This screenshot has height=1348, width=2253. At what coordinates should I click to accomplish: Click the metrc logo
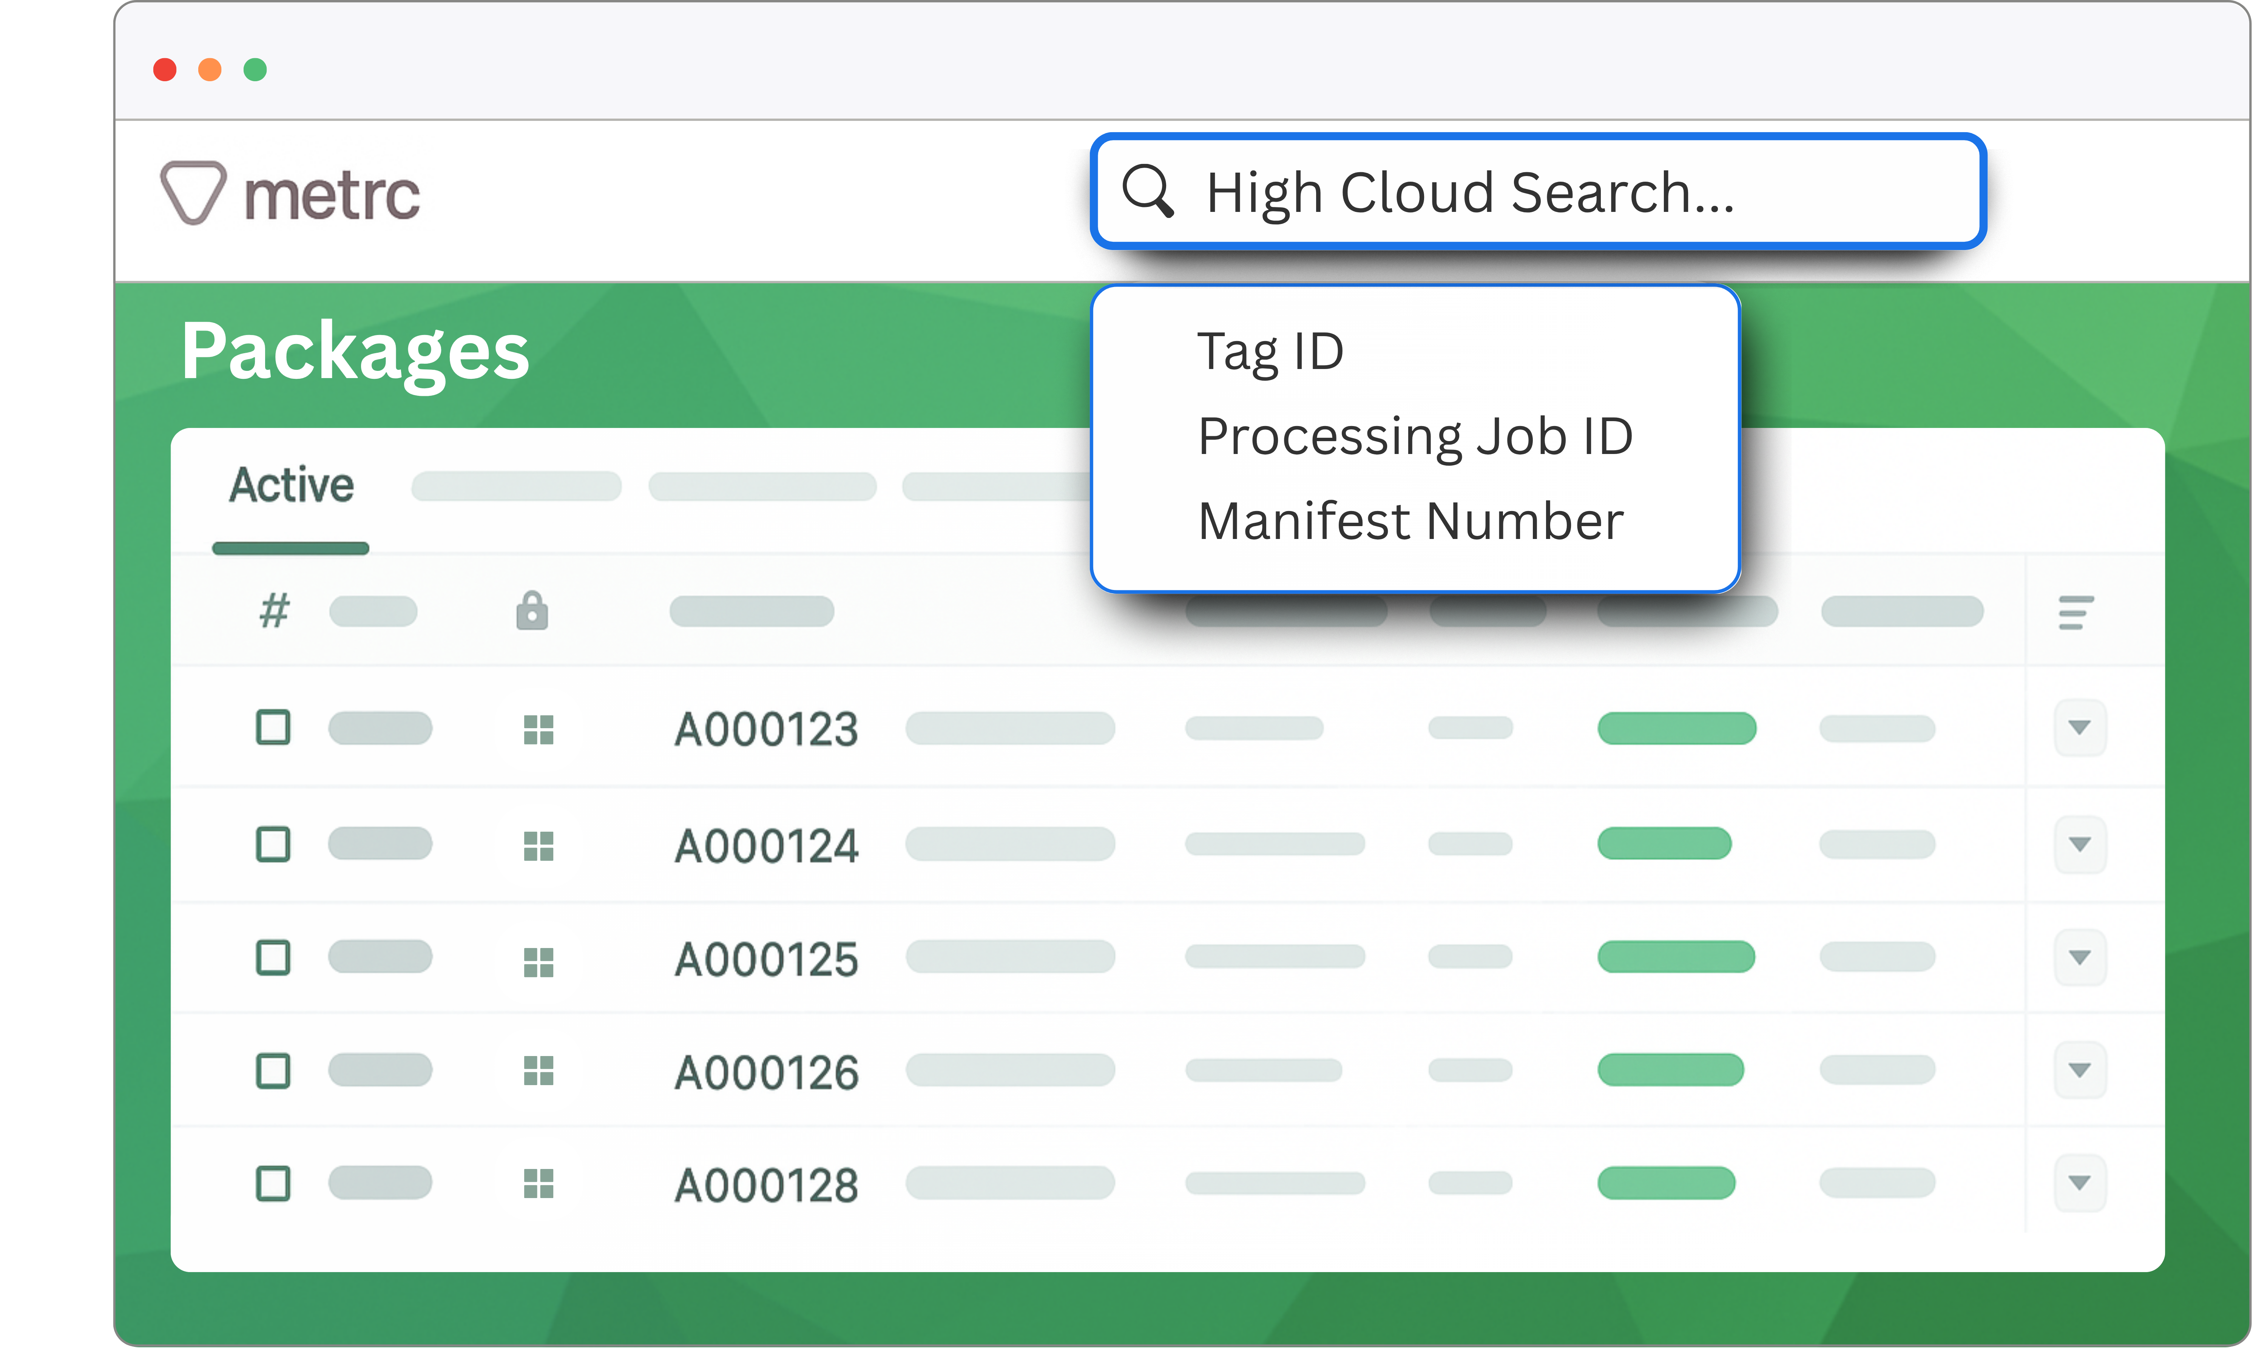(x=290, y=193)
